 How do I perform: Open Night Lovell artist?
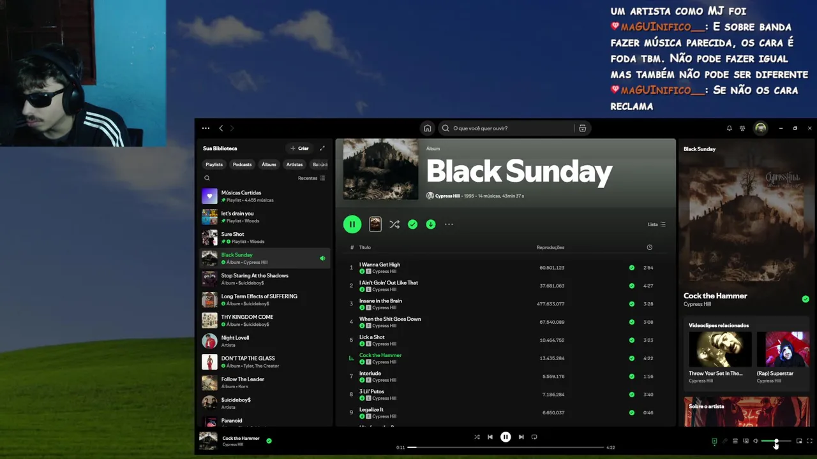[264, 341]
